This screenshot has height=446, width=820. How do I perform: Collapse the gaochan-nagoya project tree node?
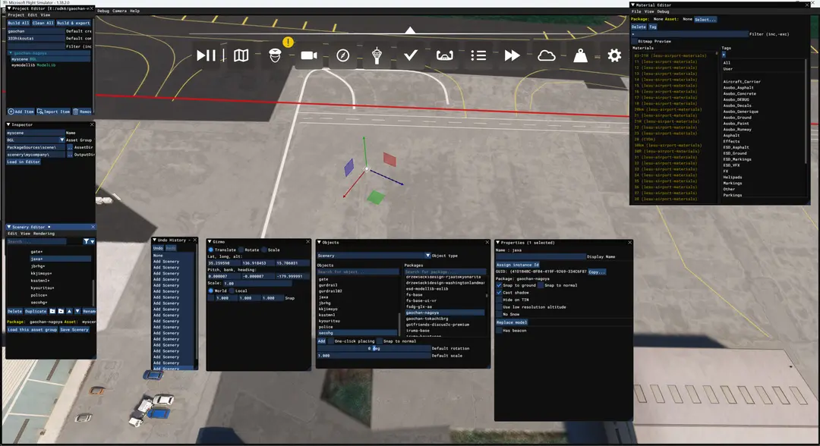(11, 53)
